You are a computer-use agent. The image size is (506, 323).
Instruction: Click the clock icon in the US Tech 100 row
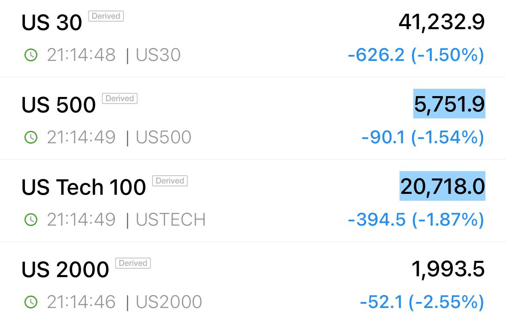click(31, 220)
